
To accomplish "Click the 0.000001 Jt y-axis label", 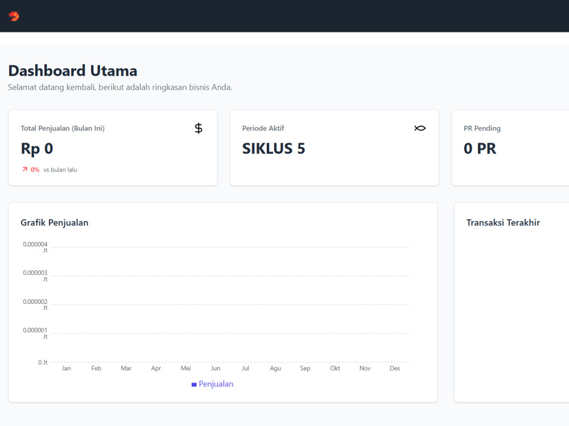I will (35, 333).
